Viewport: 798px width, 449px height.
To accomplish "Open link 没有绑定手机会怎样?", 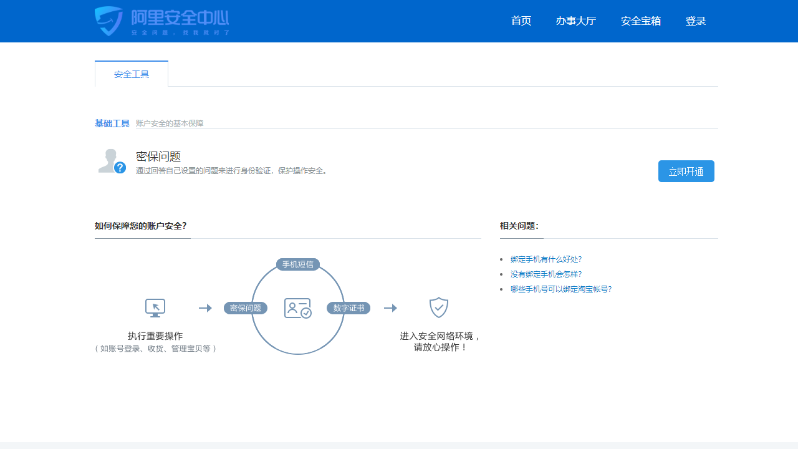I will pos(546,274).
